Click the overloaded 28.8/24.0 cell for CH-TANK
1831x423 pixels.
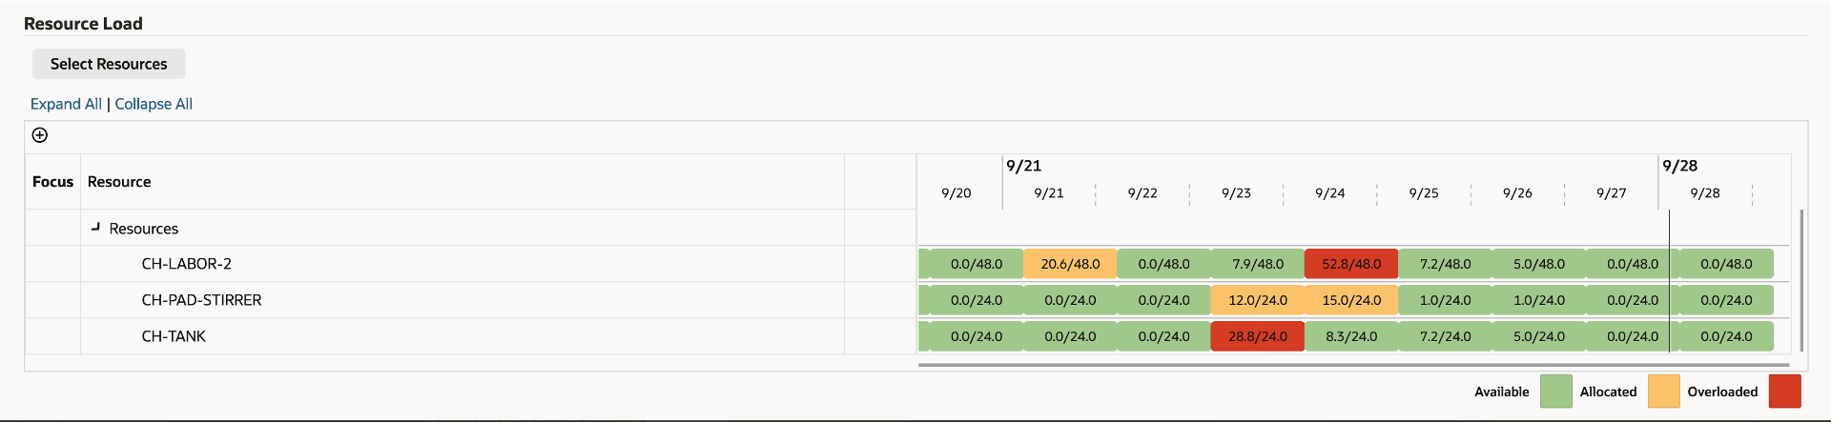[1257, 336]
